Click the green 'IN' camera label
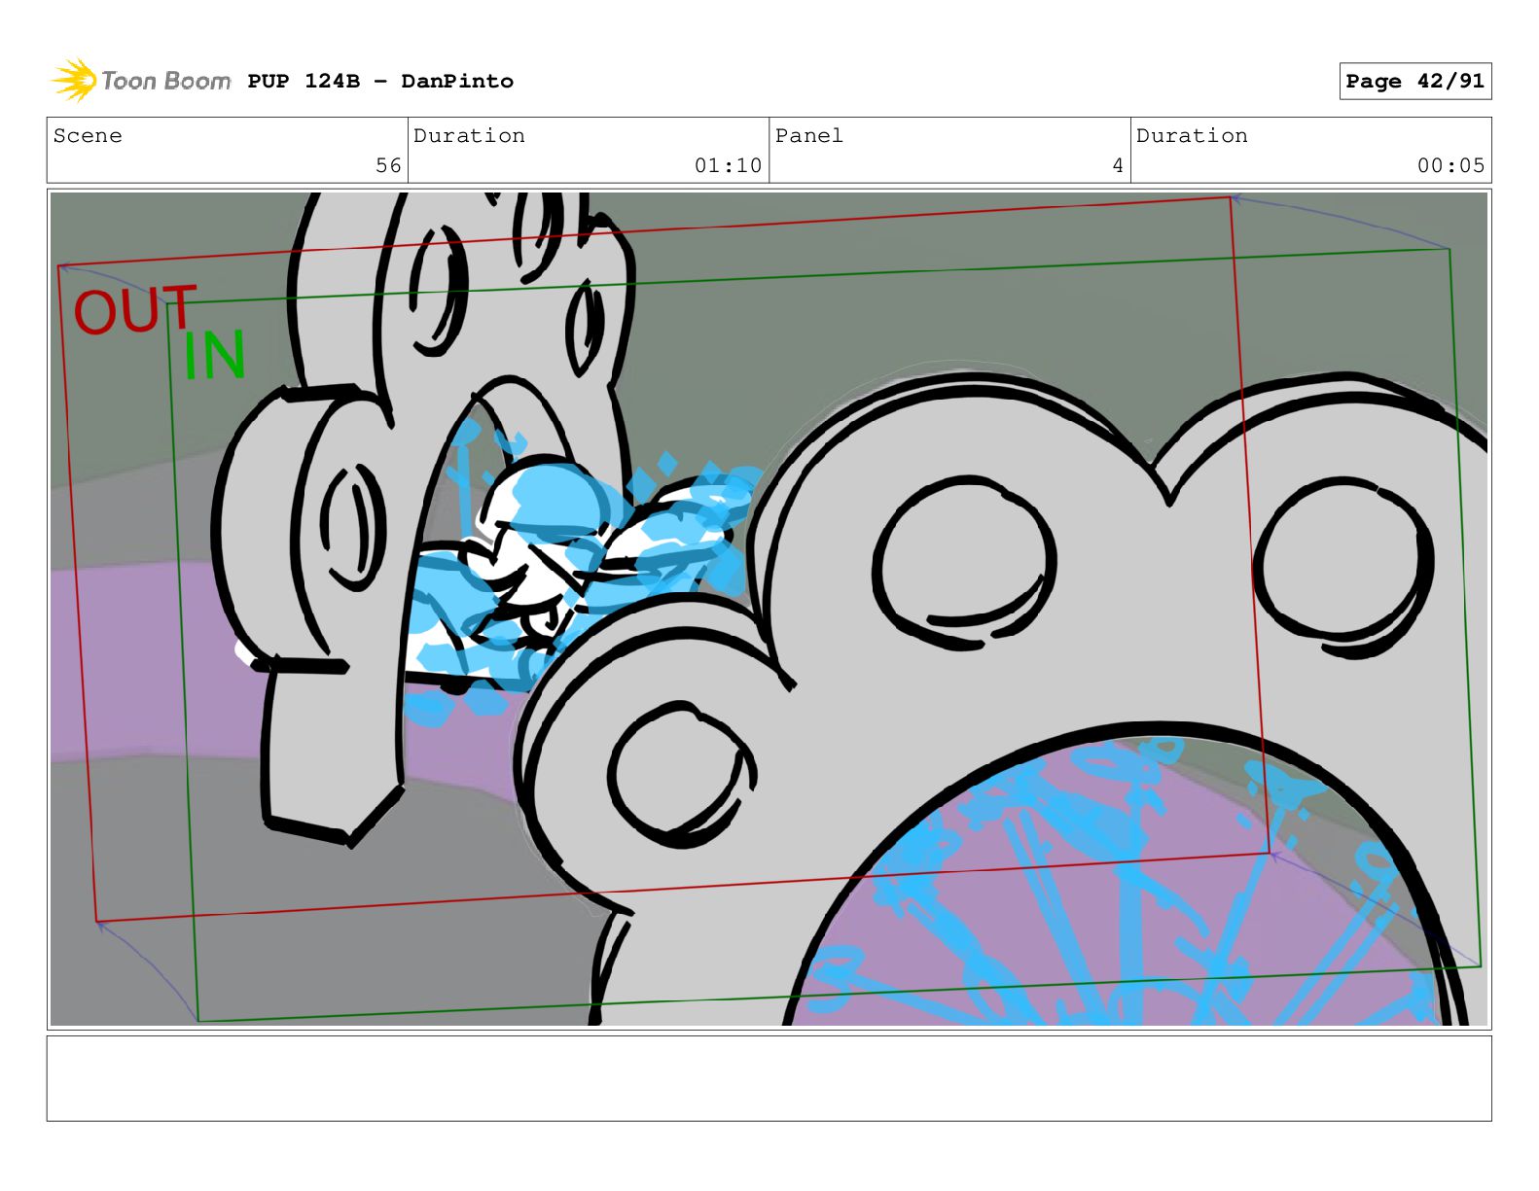This screenshot has height=1191, width=1539. pos(214,356)
